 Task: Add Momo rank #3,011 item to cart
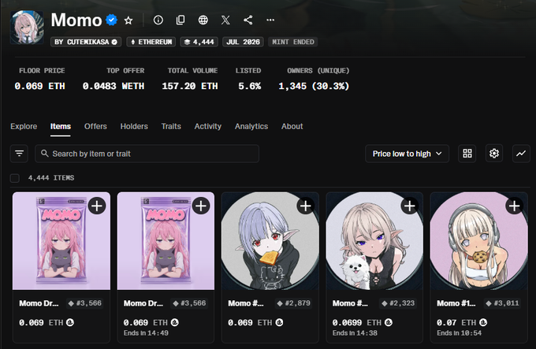514,206
